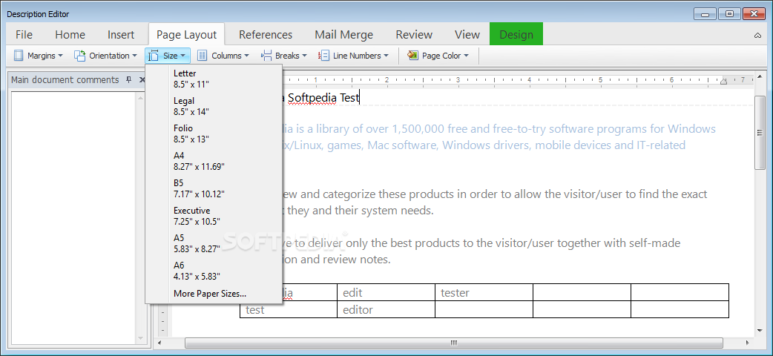The width and height of the screenshot is (773, 356).
Task: Click the horizontal document scrollbar thumb
Action: coord(453,343)
